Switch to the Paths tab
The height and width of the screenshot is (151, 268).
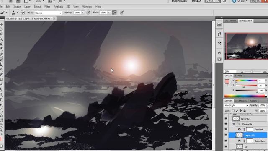tap(253, 101)
